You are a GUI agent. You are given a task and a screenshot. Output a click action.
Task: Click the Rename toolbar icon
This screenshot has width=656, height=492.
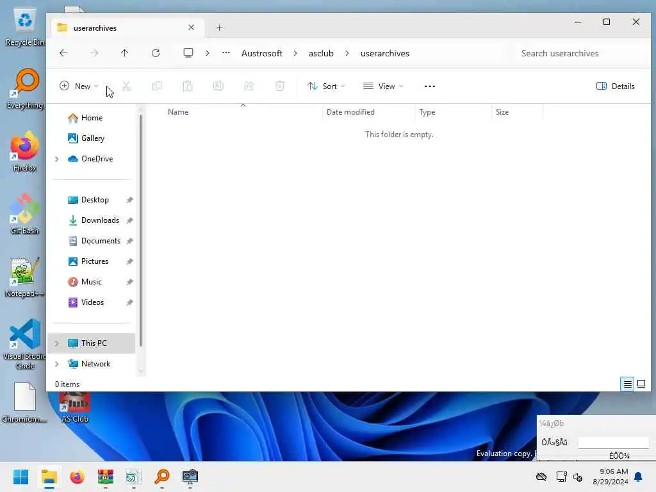coord(218,86)
